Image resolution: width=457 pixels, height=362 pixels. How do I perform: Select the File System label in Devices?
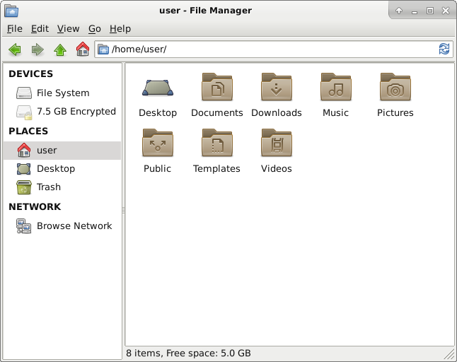(63, 93)
